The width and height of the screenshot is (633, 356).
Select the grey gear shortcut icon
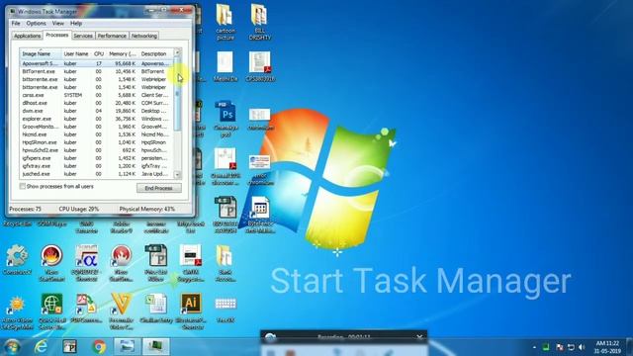[x=17, y=256]
